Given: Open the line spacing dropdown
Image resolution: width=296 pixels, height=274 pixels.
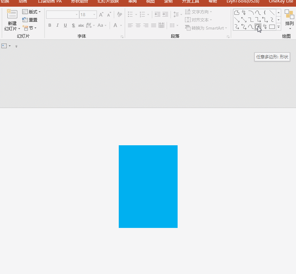Looking at the screenshot, I should coord(178,14).
